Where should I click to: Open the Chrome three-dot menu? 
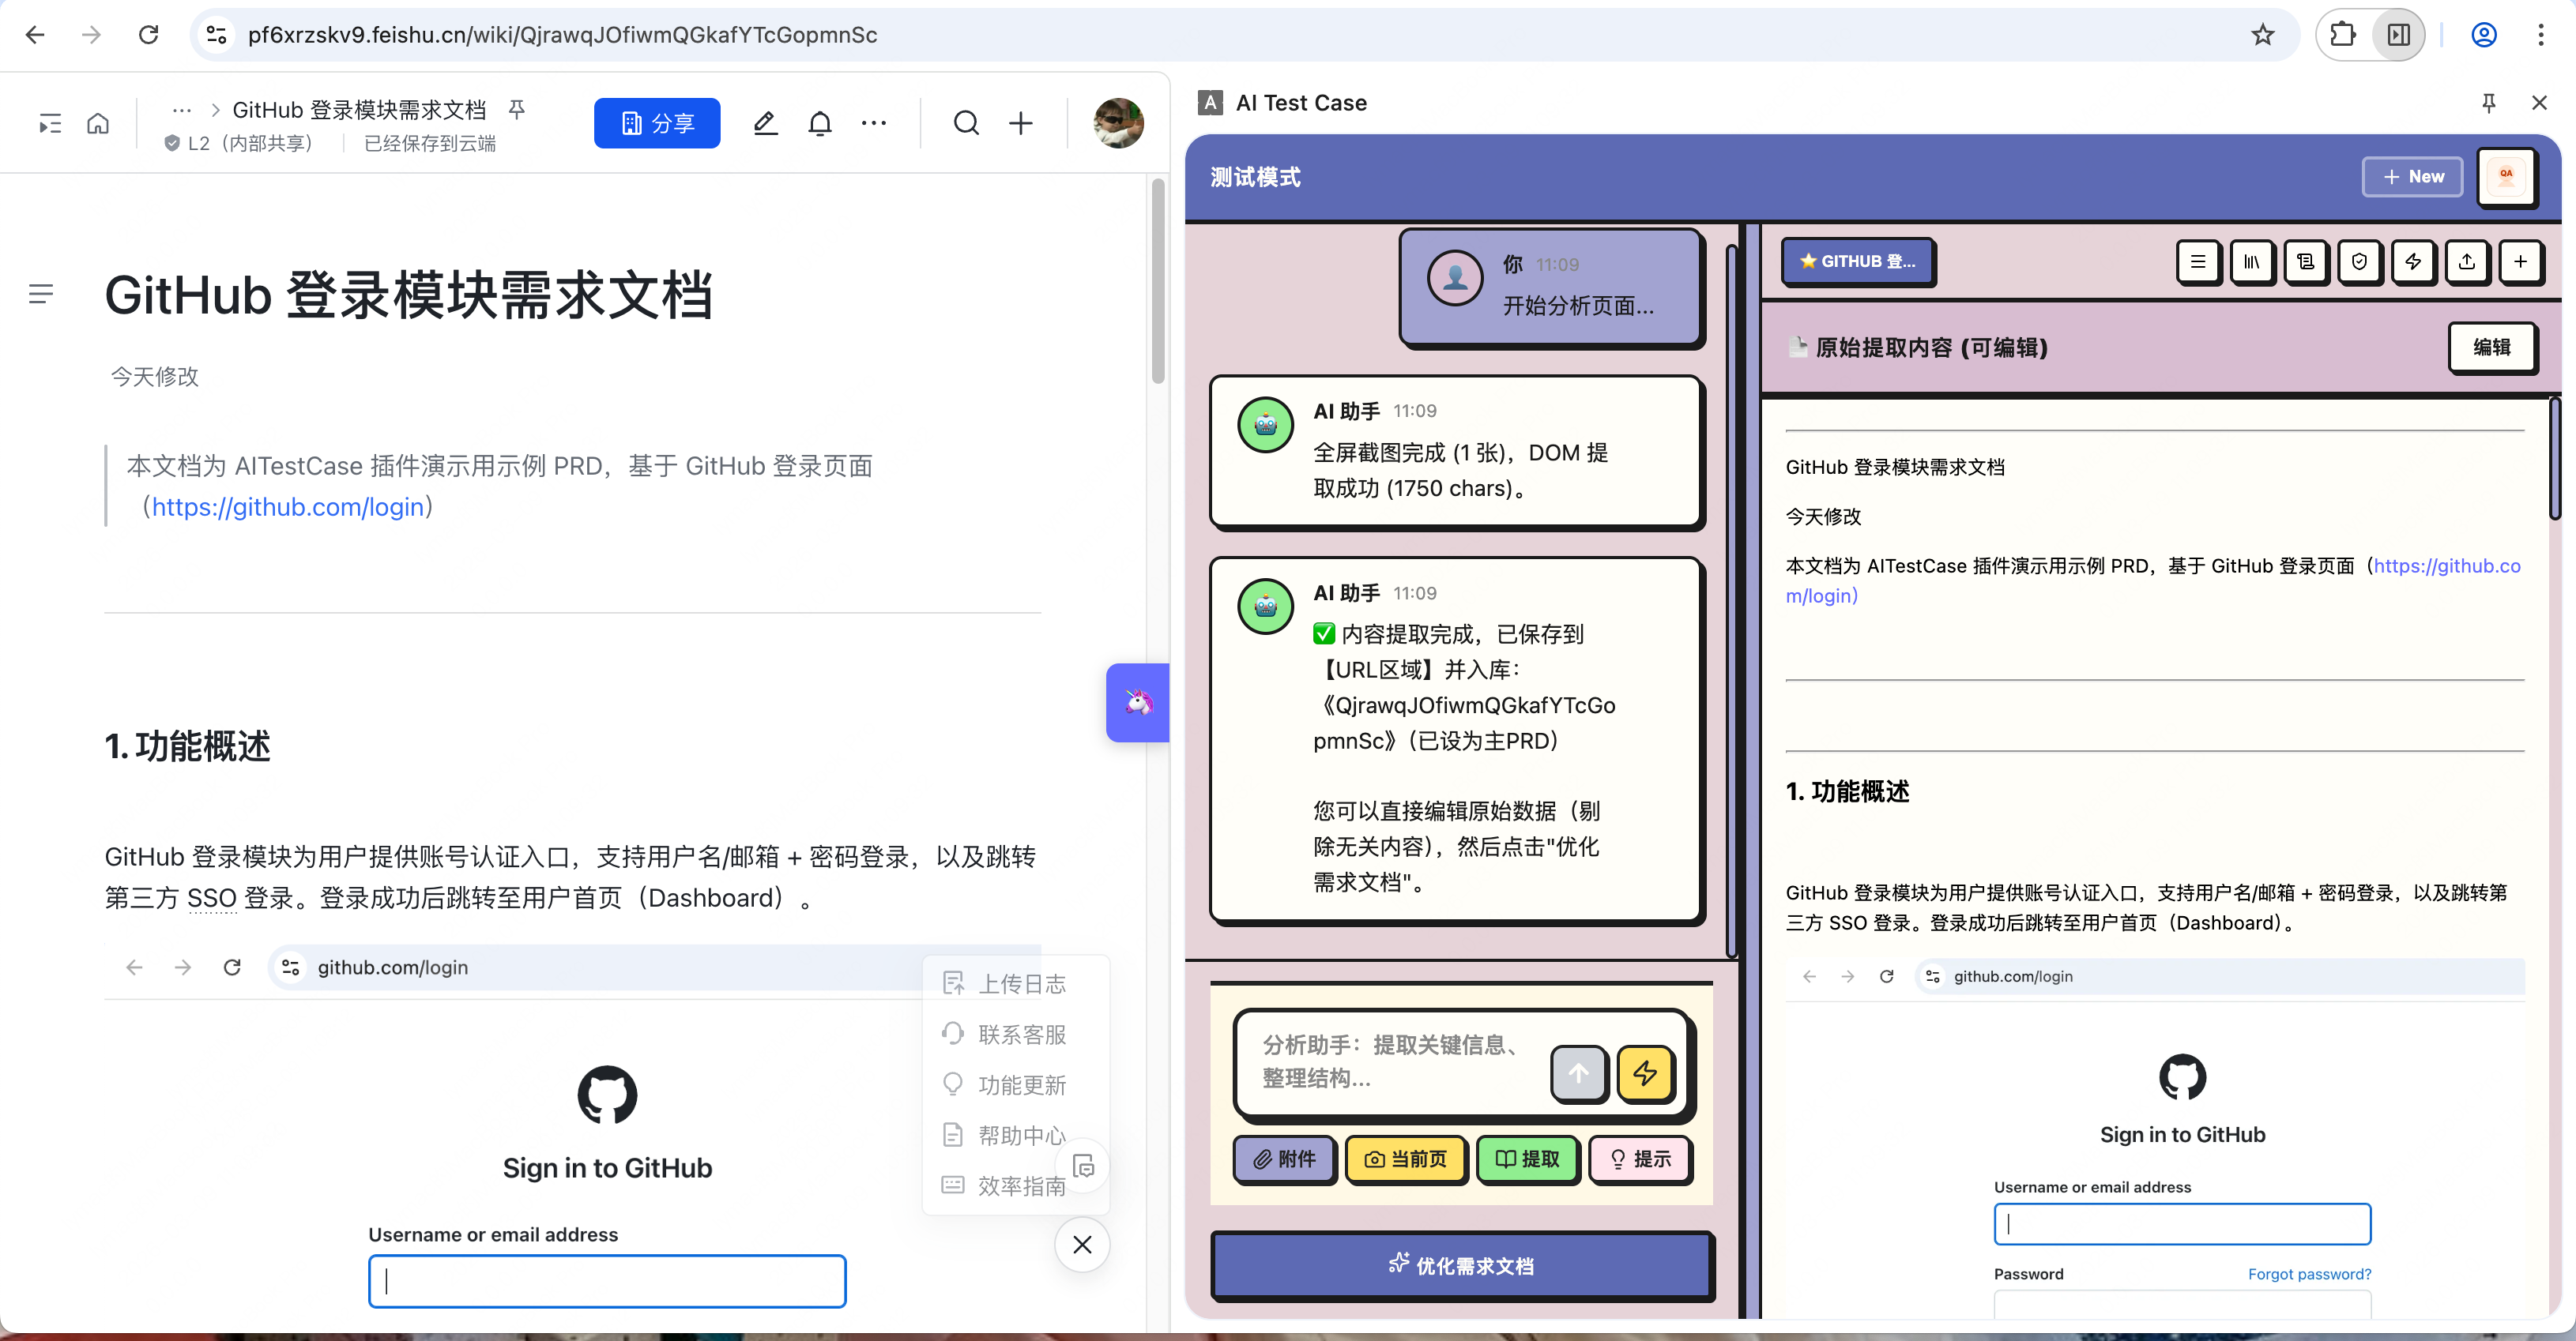coord(2541,35)
